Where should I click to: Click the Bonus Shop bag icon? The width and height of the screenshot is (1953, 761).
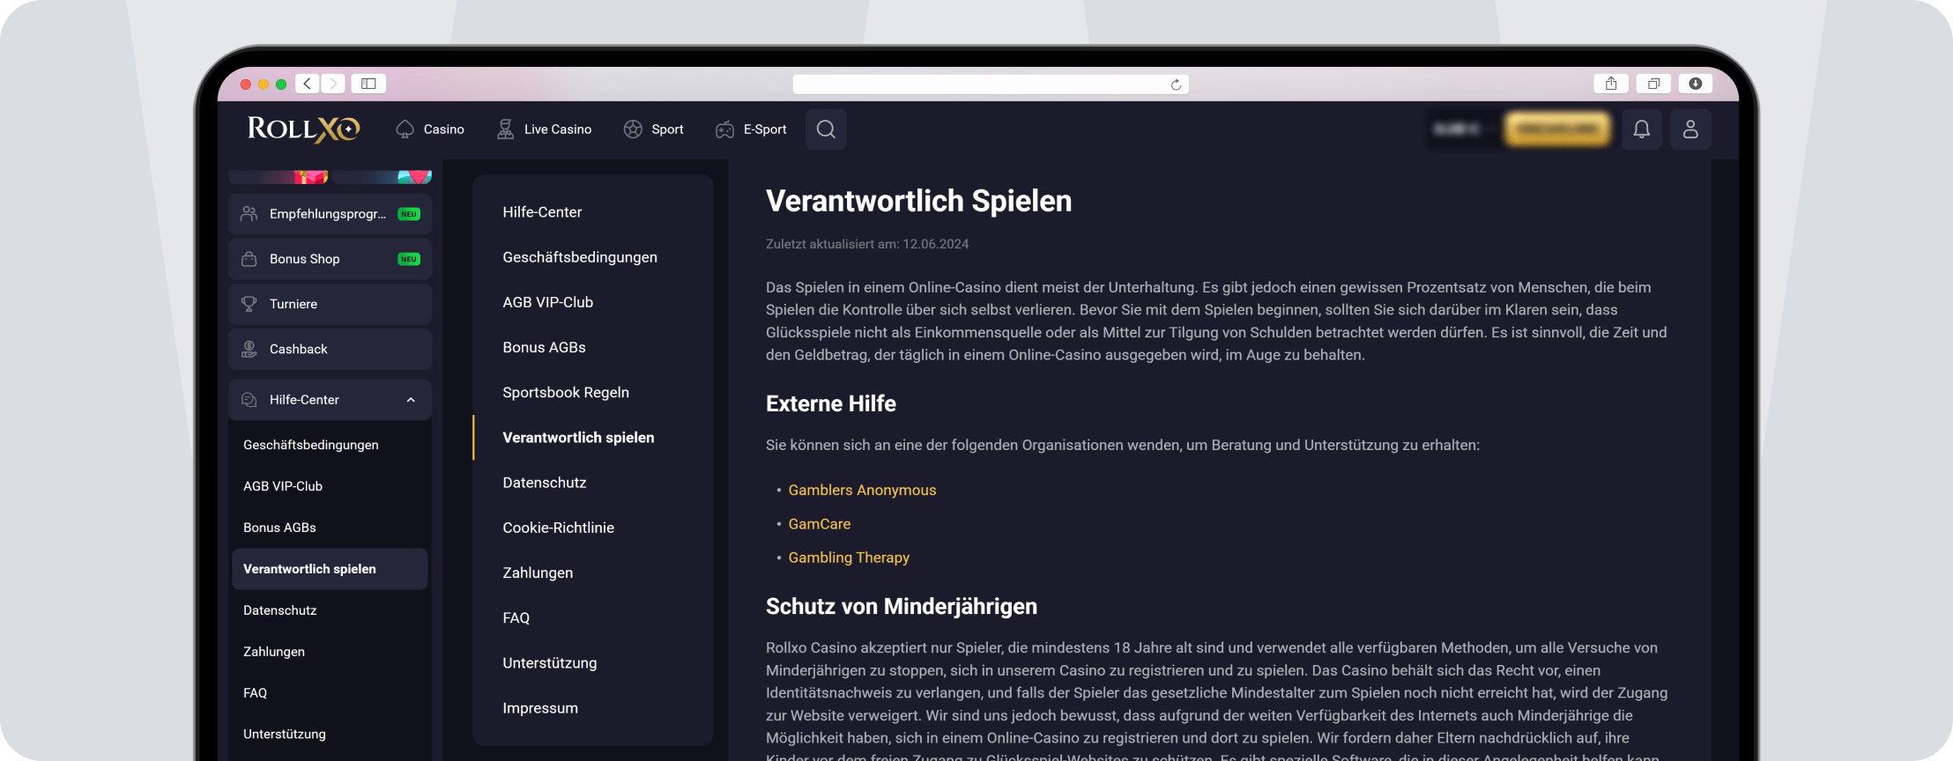point(249,259)
